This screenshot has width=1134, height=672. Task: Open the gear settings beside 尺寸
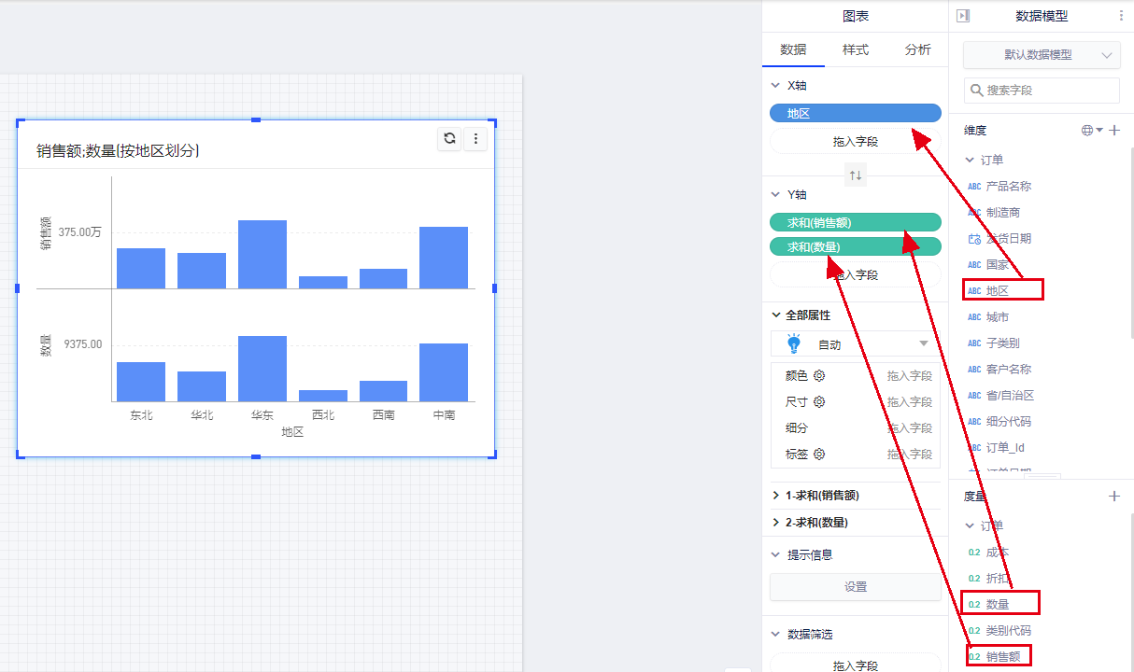[819, 402]
